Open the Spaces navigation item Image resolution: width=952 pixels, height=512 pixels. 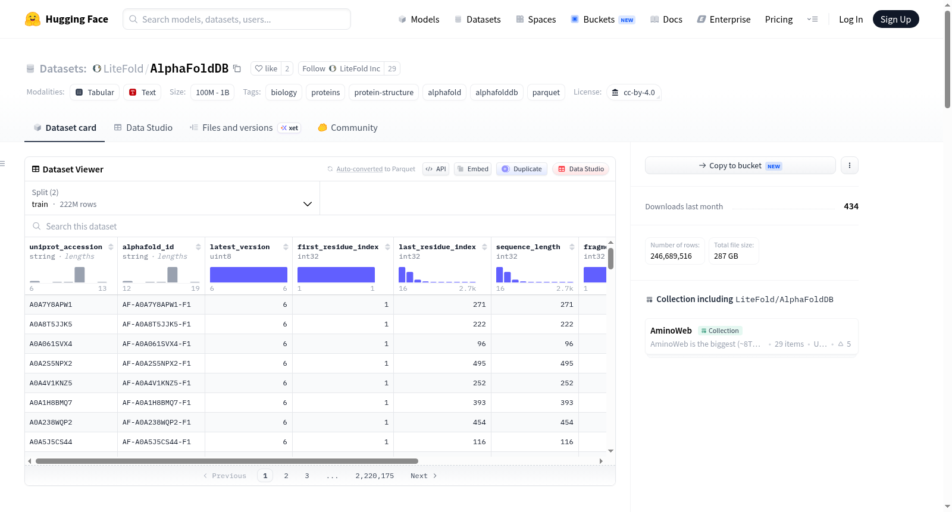point(535,19)
